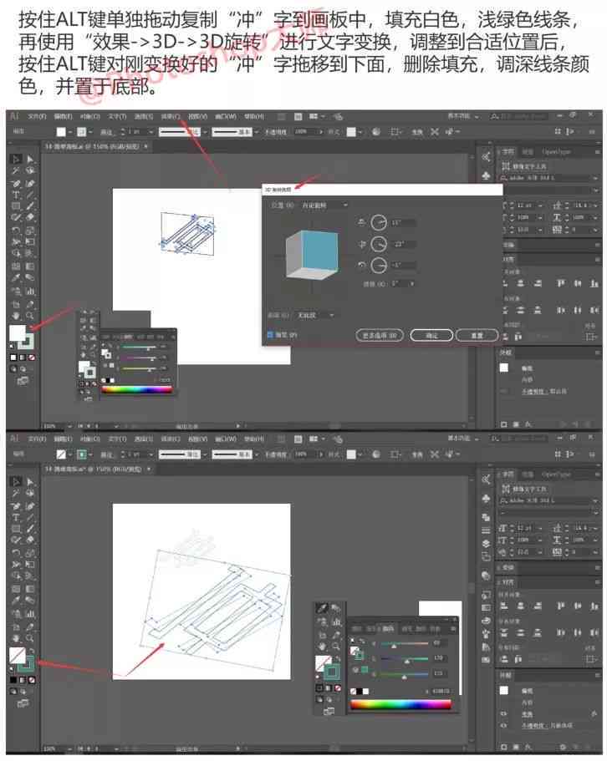
Task: Click Y-axis rotation dial in 3D dialog
Action: pos(379,244)
